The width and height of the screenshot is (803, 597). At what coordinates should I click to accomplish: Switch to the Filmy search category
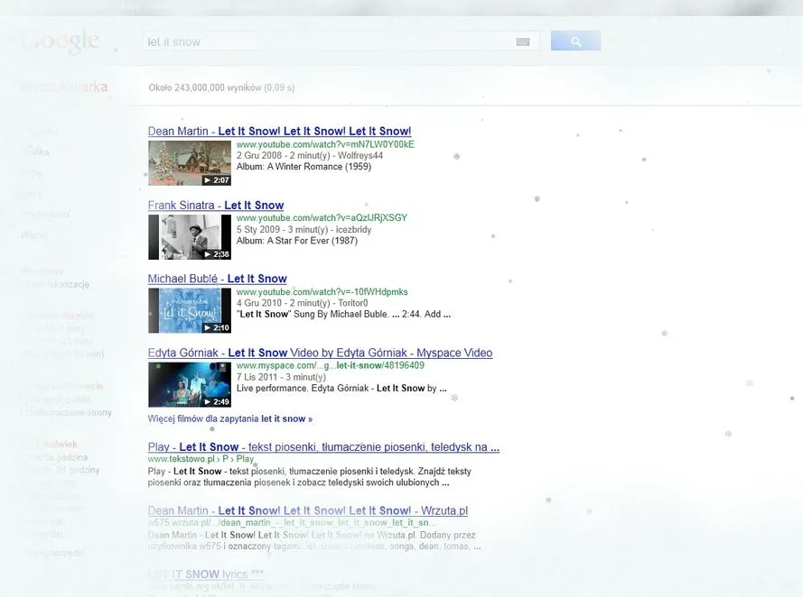click(x=29, y=171)
